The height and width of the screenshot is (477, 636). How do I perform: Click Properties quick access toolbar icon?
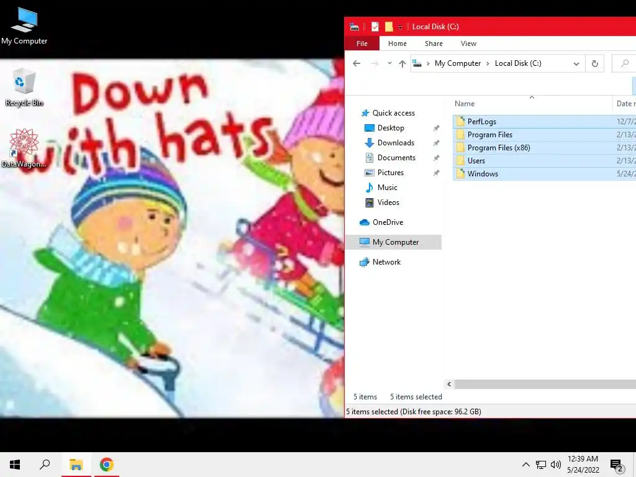375,27
